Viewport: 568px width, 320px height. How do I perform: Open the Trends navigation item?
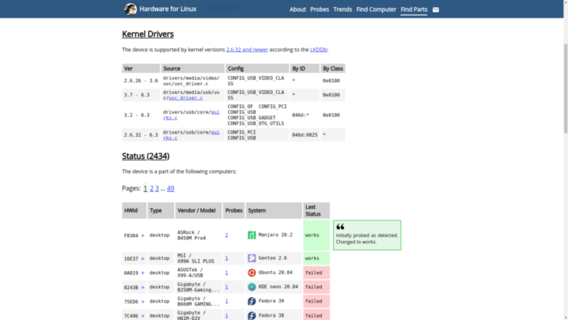click(342, 9)
